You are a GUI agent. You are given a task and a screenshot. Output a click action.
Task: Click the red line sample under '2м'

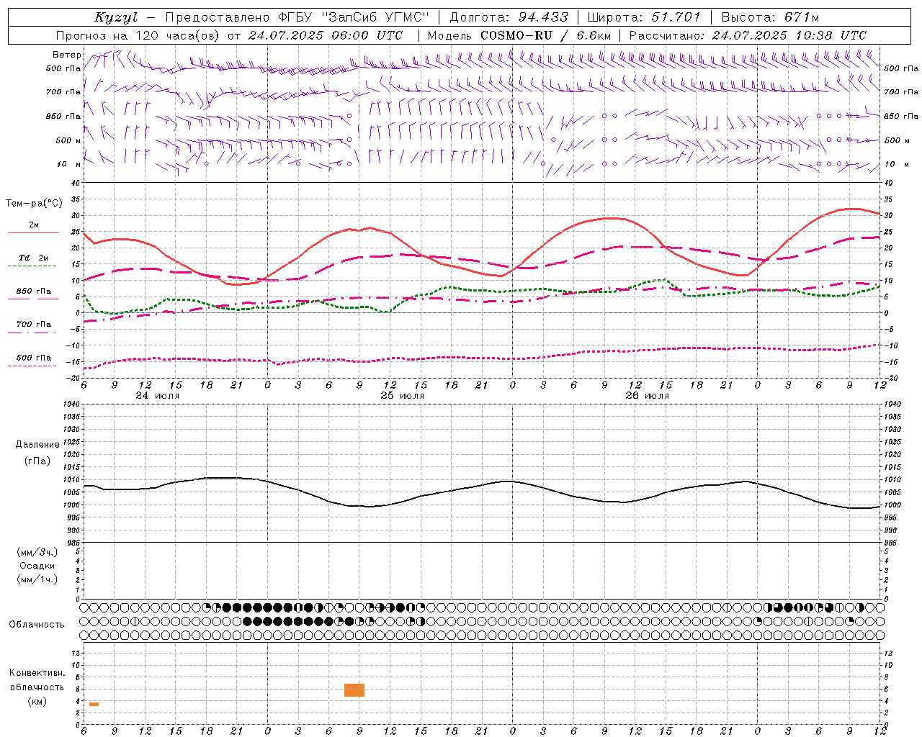(33, 232)
